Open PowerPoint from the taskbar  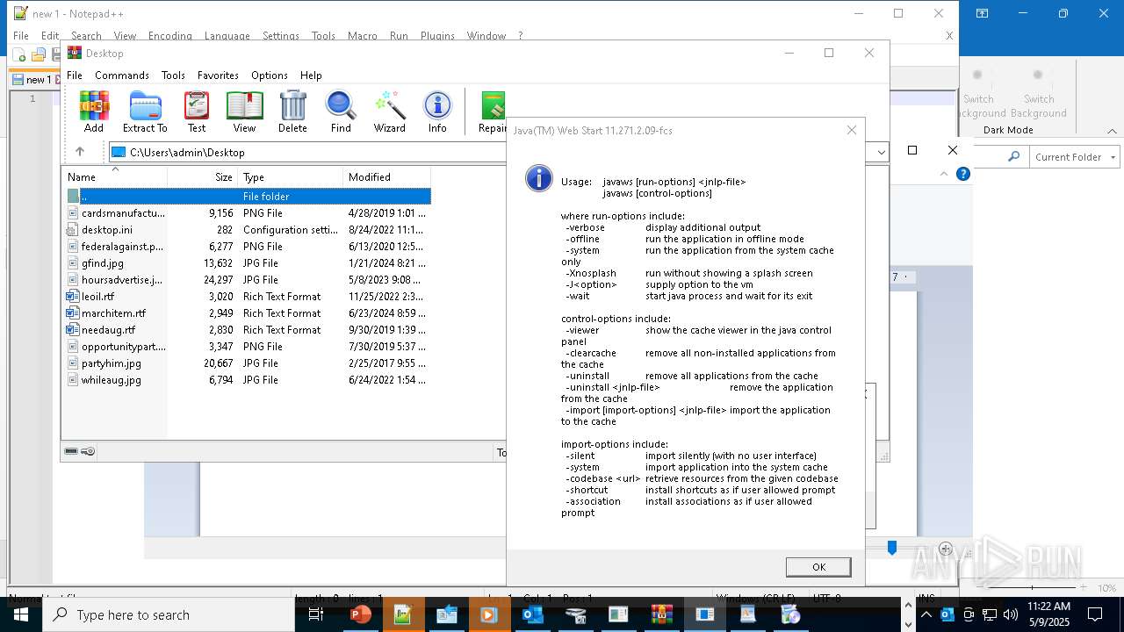(x=360, y=614)
